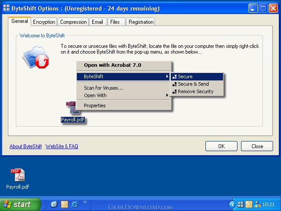Click the Close button in dialog

[257, 146]
